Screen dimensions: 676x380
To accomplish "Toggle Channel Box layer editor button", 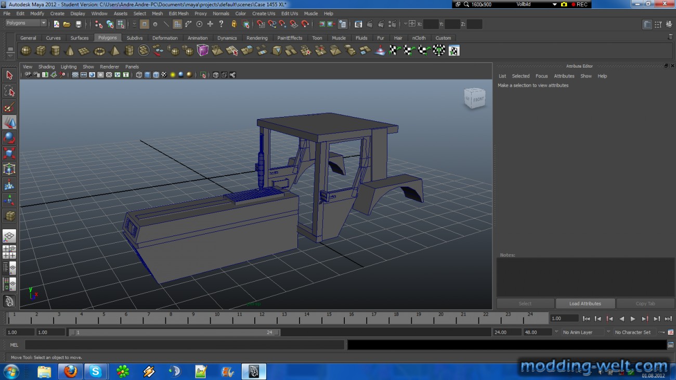I will (669, 24).
